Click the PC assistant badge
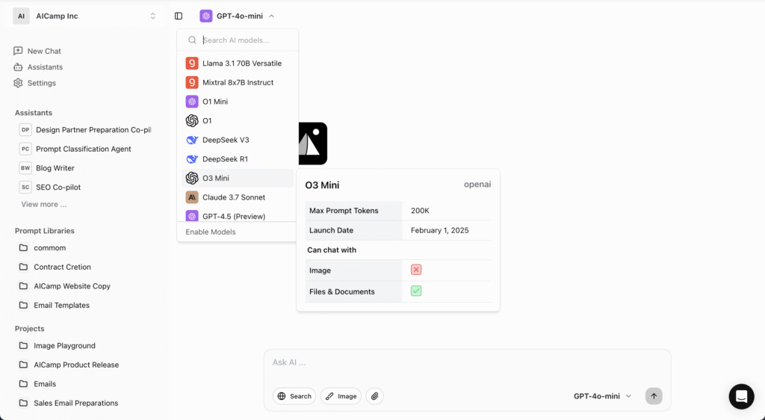The height and width of the screenshot is (420, 765). (25, 149)
